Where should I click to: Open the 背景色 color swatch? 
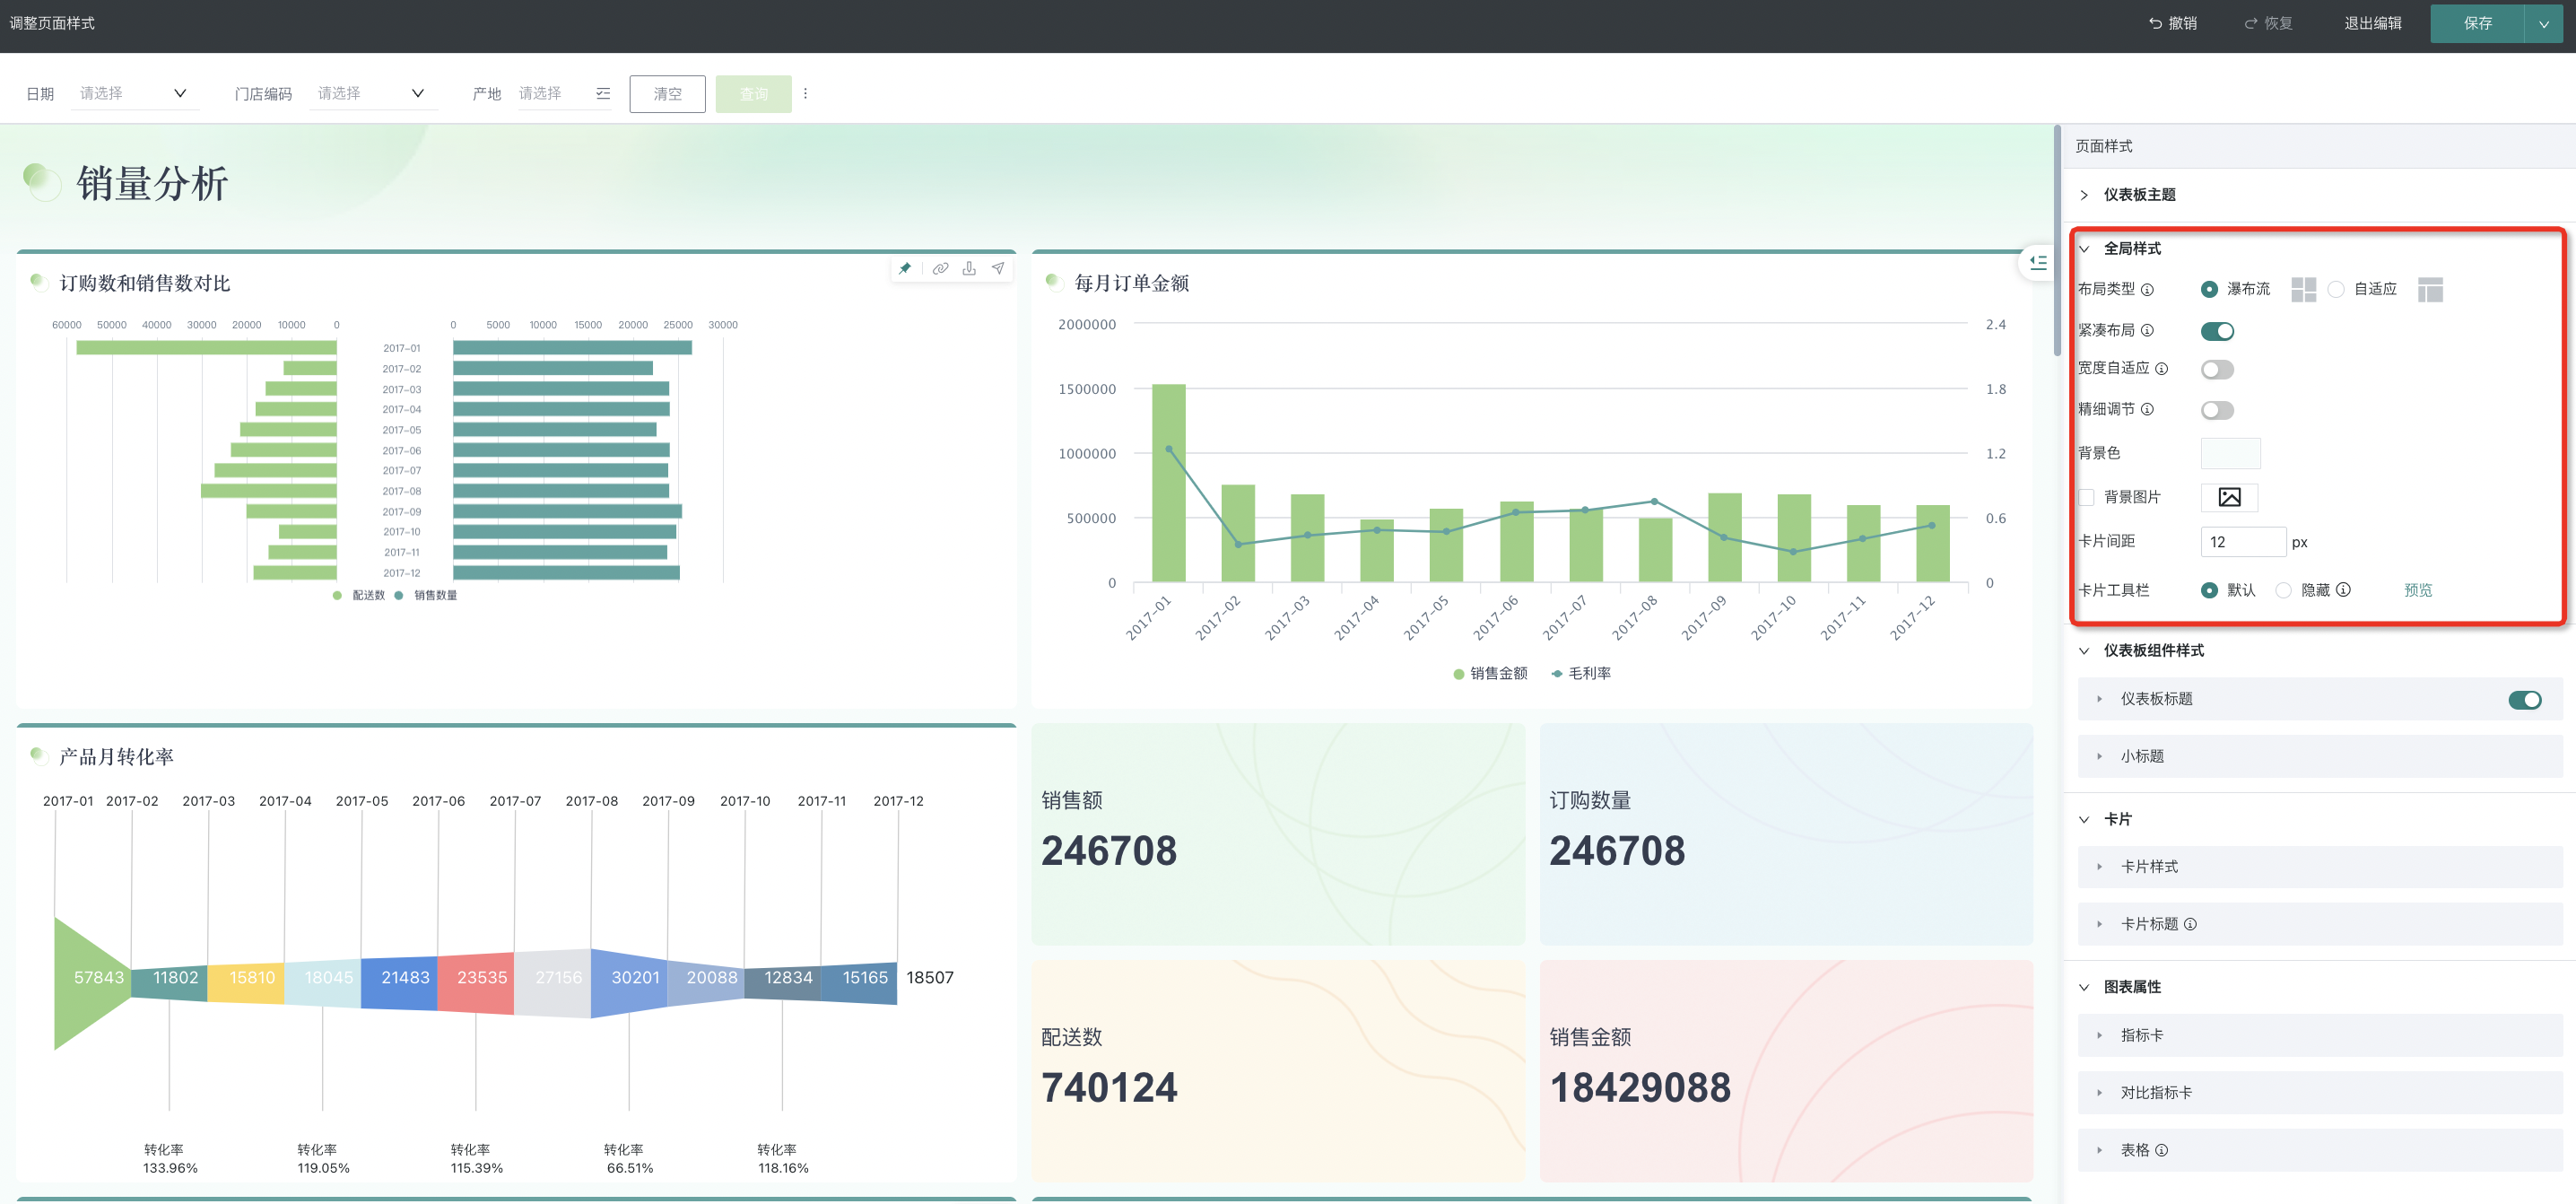2230,454
